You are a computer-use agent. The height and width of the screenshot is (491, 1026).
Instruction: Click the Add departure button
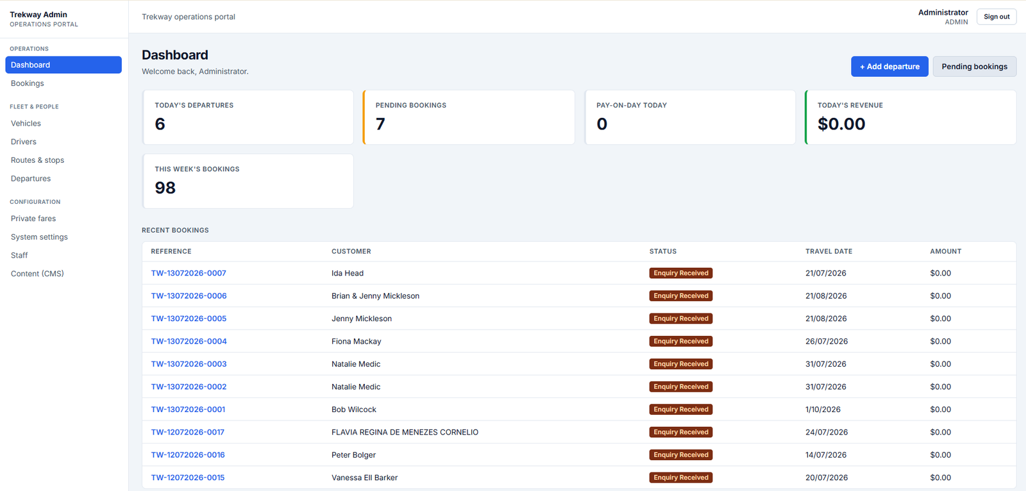click(889, 67)
